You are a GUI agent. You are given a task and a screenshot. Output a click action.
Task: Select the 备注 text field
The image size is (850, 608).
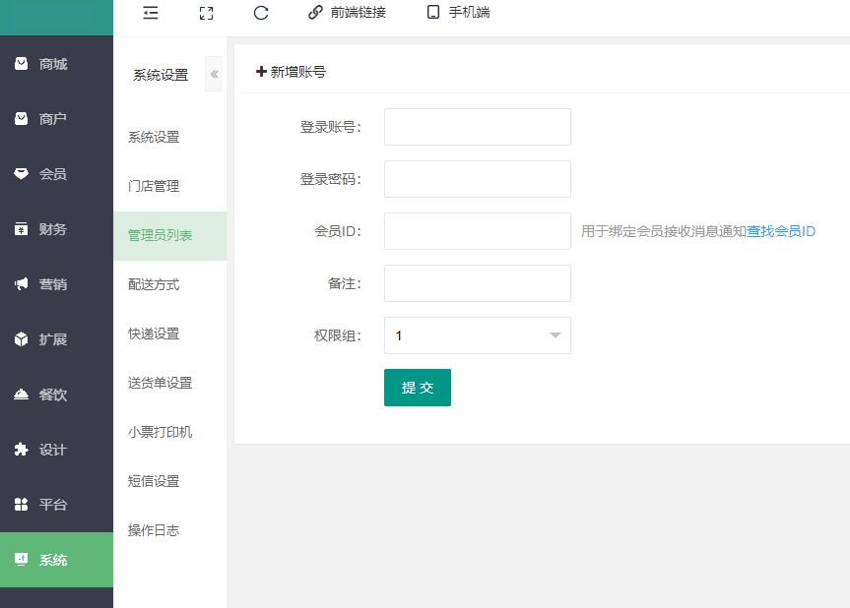478,283
